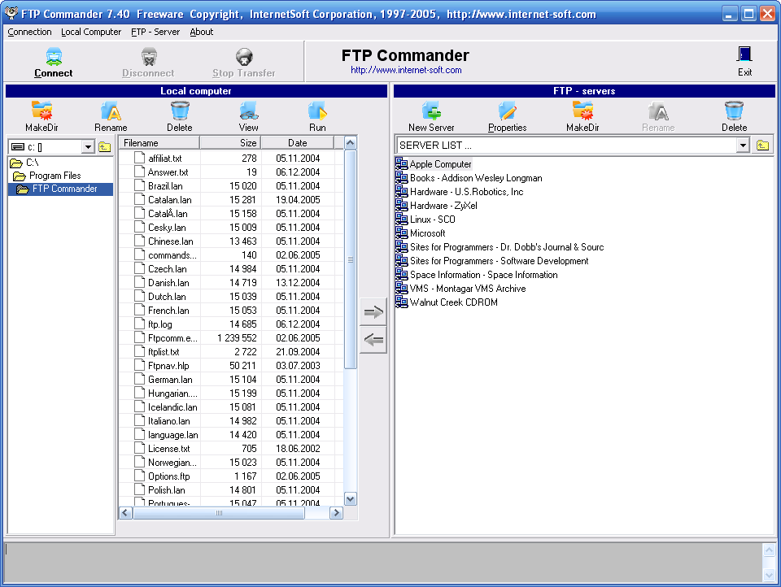This screenshot has height=587, width=781.
Task: Open the SERVER LIST dropdown
Action: [743, 146]
